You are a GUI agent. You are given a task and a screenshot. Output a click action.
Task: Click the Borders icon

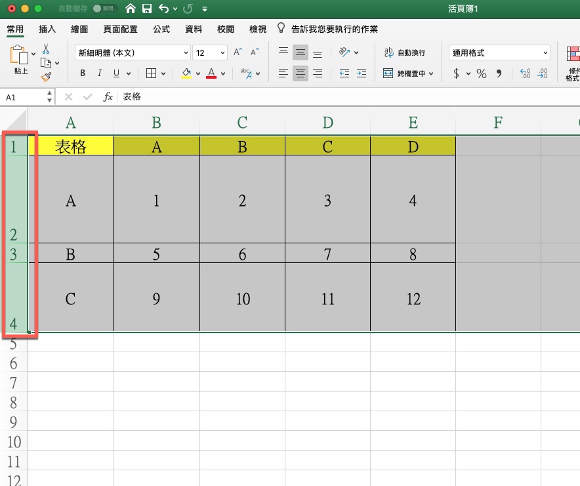pos(151,73)
